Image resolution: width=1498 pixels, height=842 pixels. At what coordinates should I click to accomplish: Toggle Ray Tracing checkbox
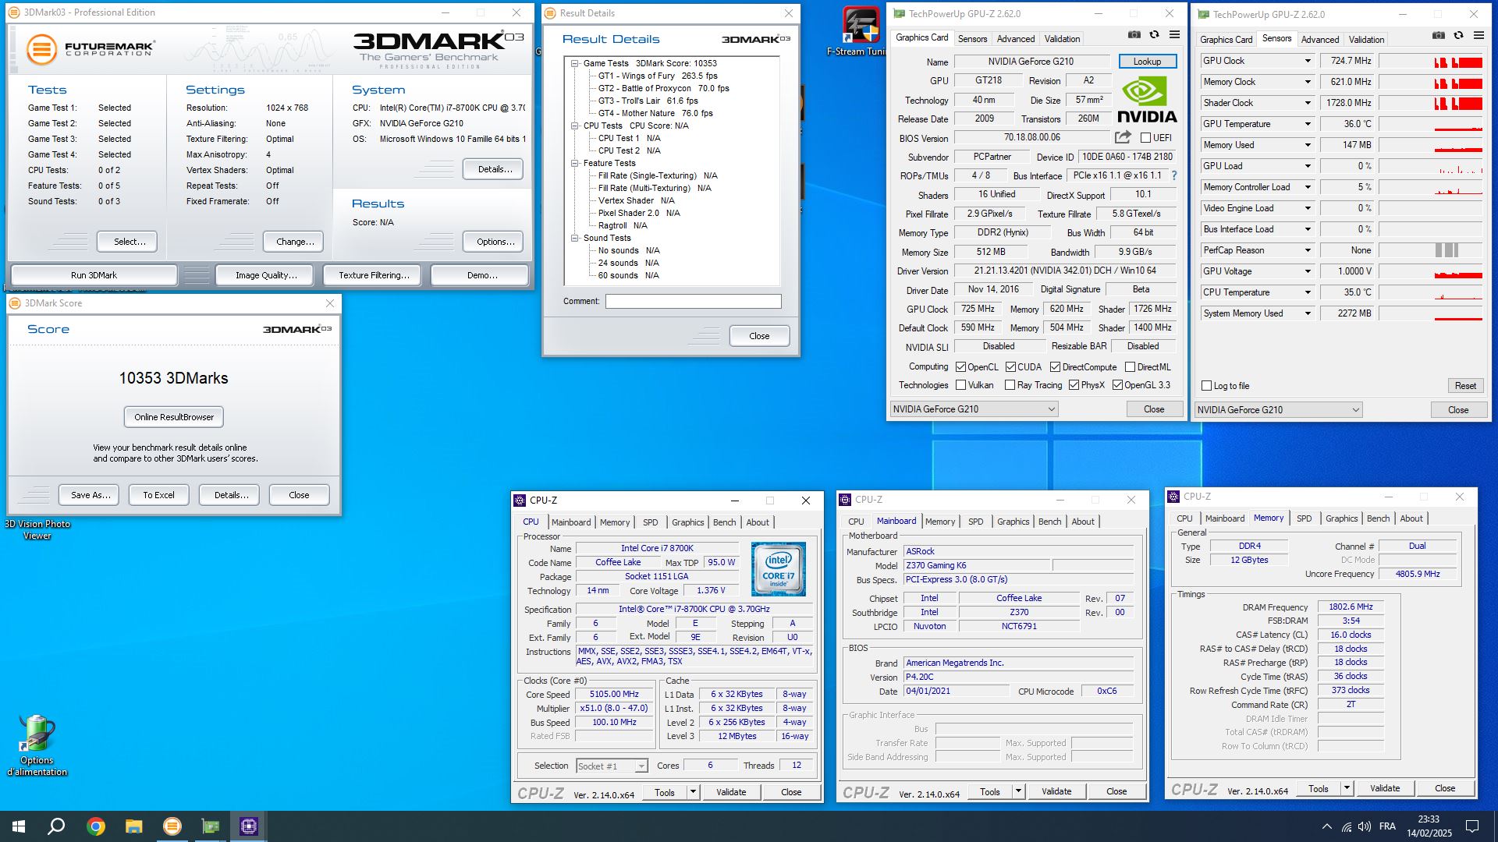click(1010, 385)
